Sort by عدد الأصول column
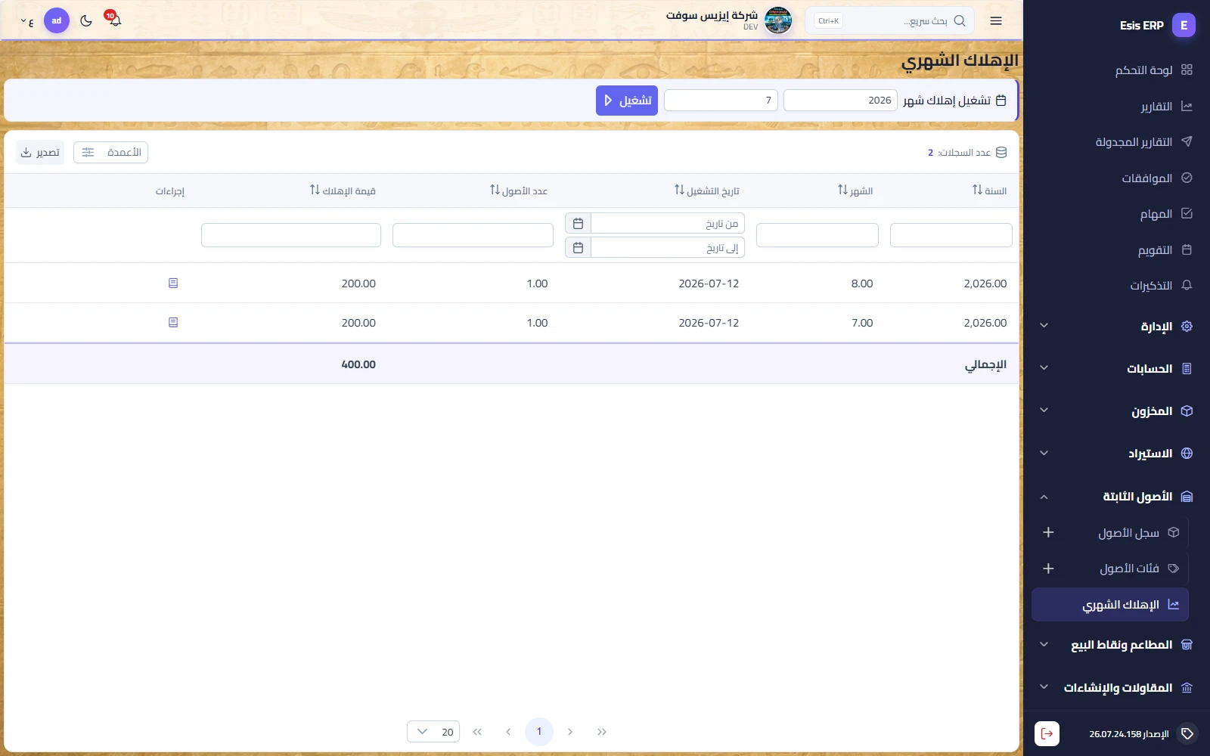Screen dimensions: 1210x756 pyautogui.click(x=518, y=191)
